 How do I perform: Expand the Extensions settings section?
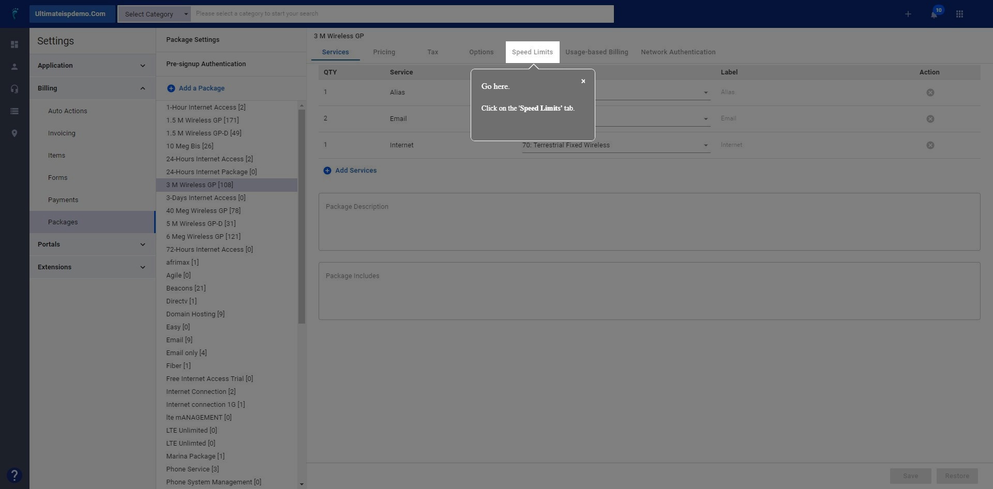[93, 267]
